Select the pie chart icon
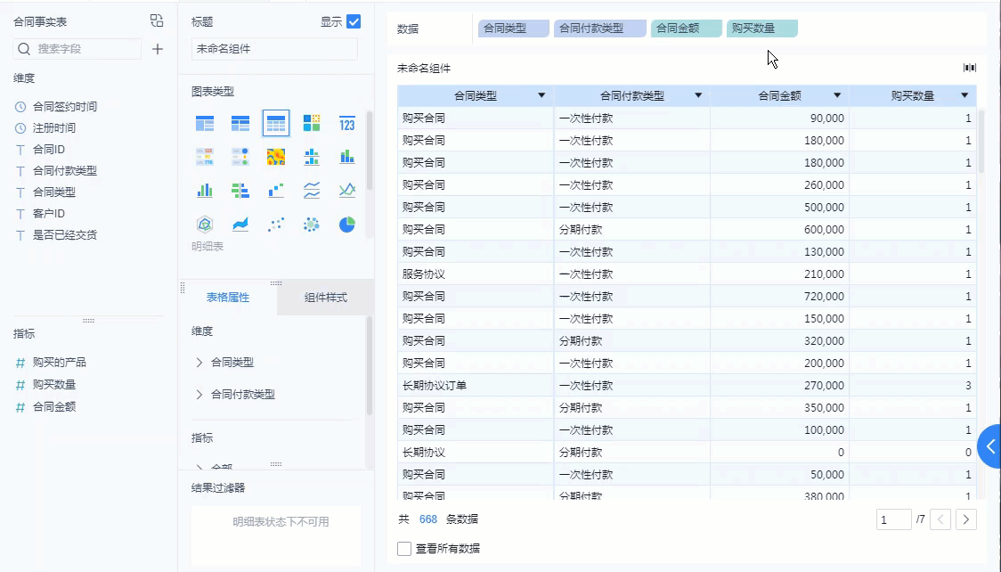 coord(346,224)
